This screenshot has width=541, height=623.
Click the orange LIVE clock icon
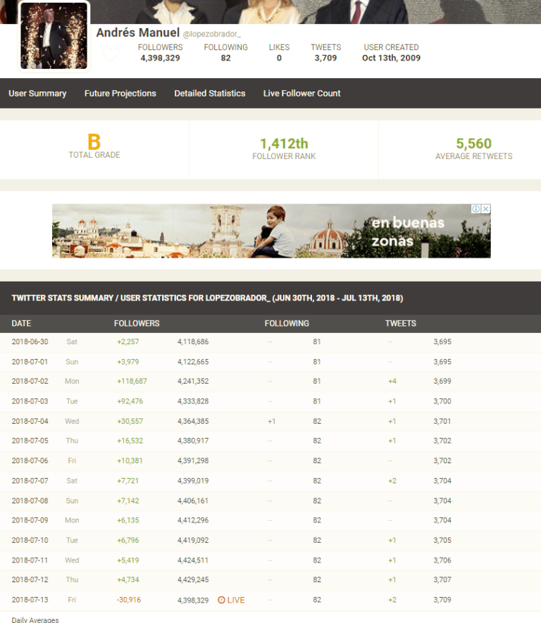coord(221,600)
